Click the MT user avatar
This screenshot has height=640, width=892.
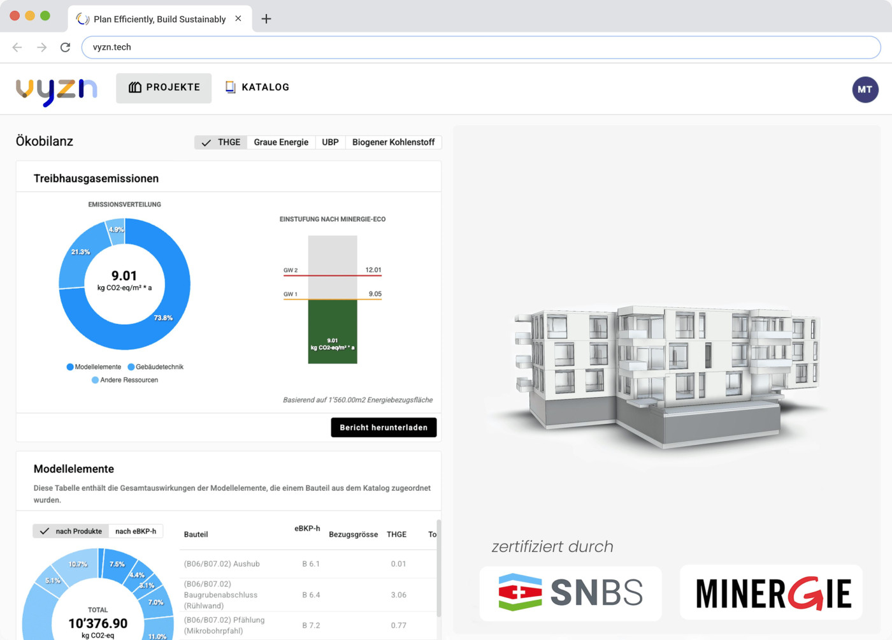click(865, 89)
